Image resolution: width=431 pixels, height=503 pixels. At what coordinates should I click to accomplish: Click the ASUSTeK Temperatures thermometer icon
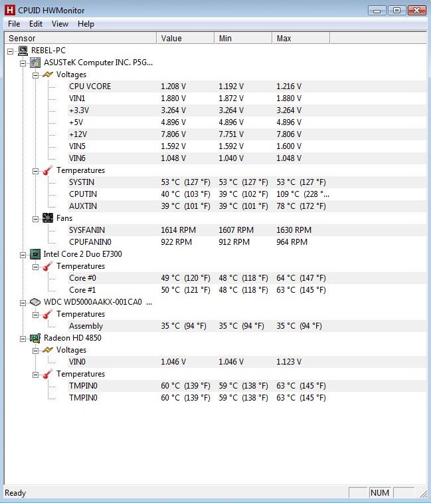coord(48,170)
